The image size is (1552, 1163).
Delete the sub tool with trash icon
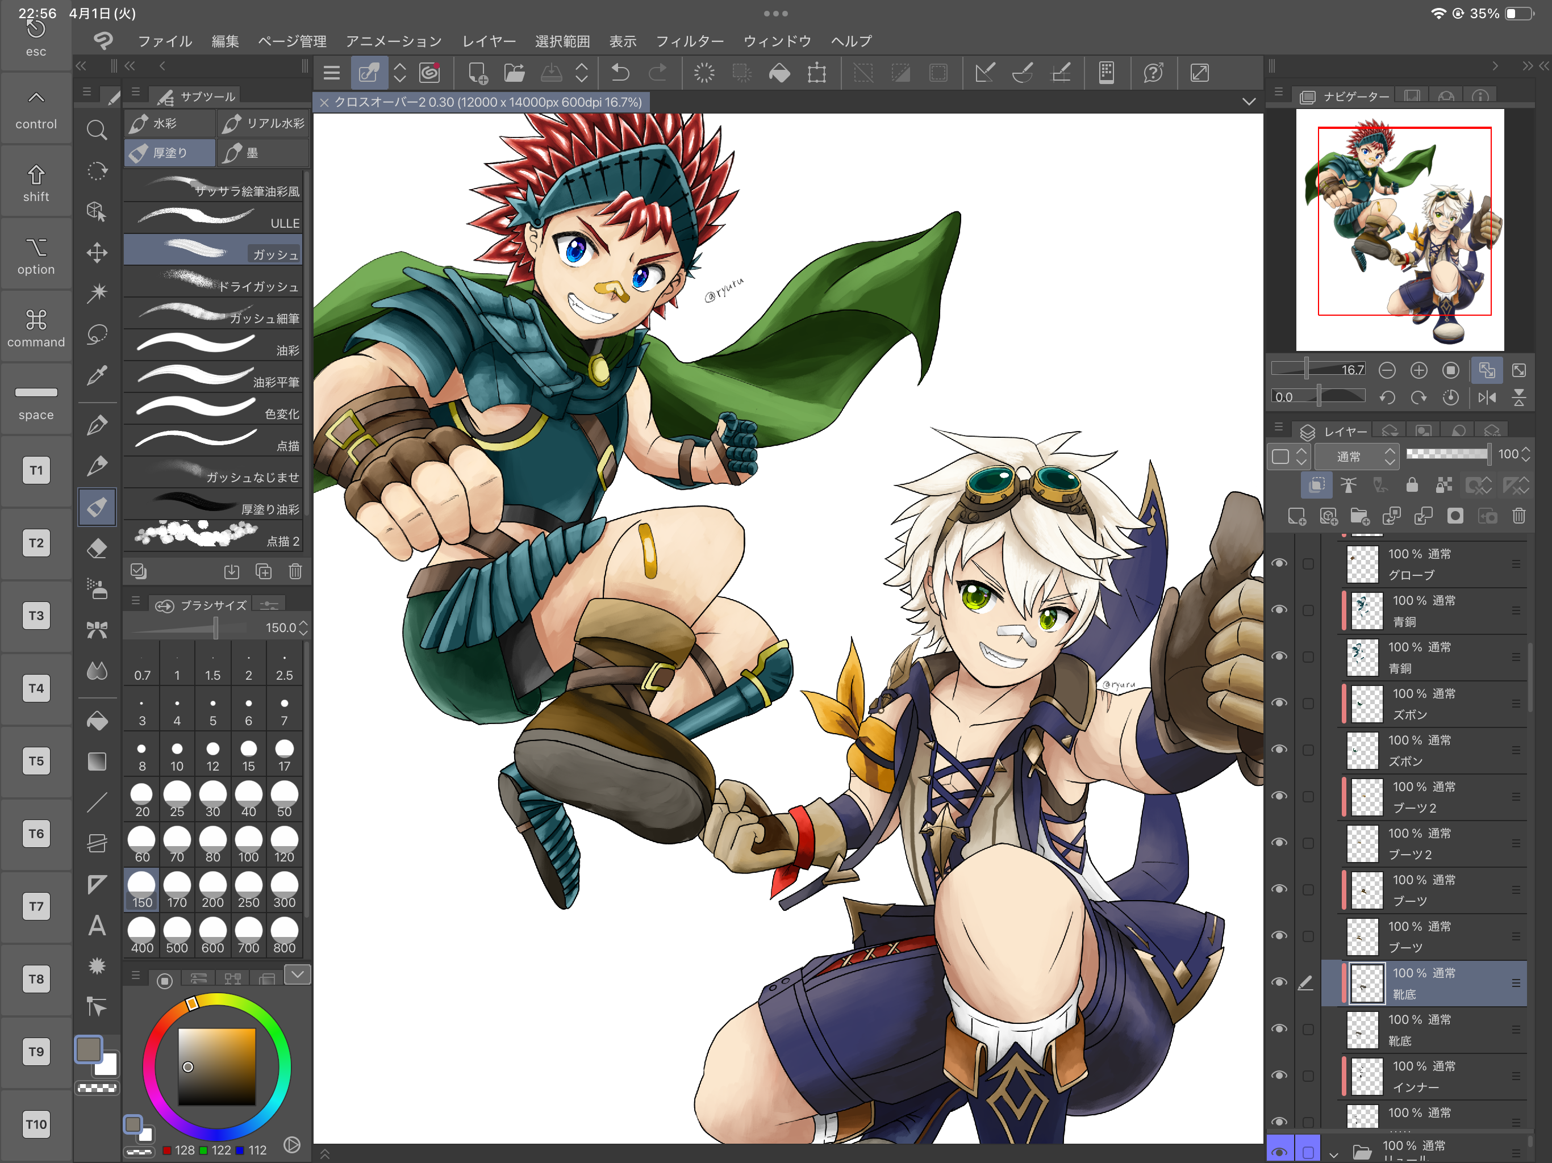click(295, 572)
